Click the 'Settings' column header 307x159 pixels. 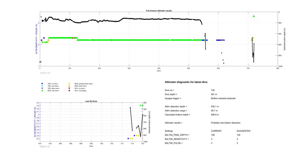click(169, 131)
